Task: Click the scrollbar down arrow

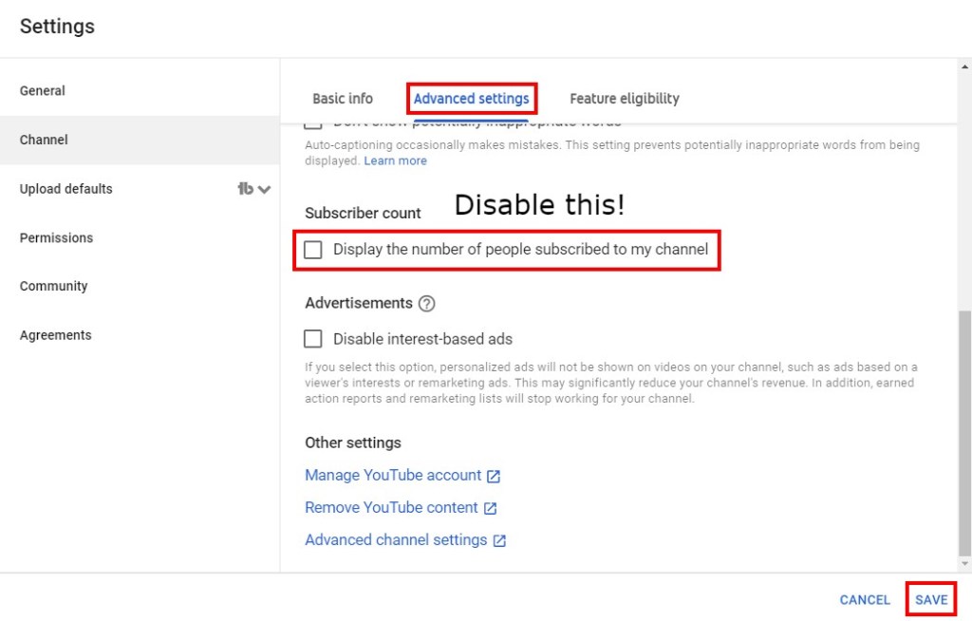Action: [964, 564]
